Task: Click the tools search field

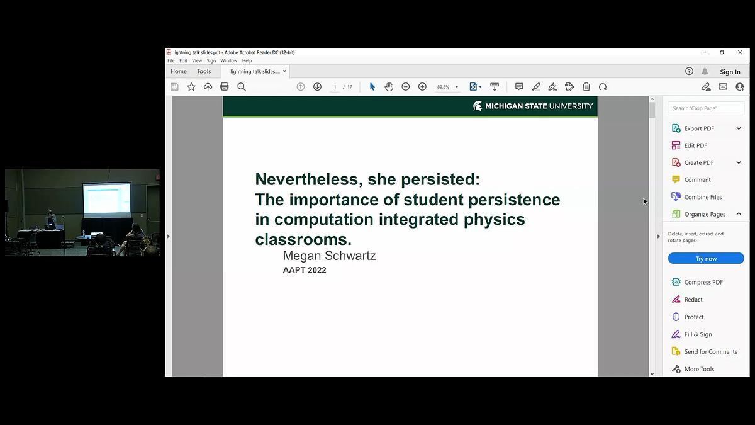Action: coord(706,108)
